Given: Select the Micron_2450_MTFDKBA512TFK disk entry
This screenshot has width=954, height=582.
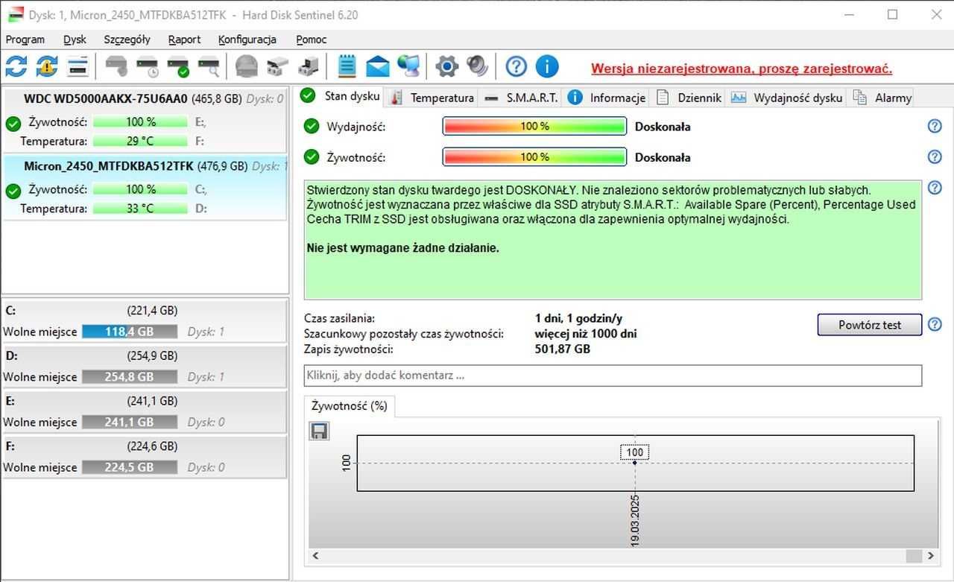Looking at the screenshot, I should click(x=145, y=188).
